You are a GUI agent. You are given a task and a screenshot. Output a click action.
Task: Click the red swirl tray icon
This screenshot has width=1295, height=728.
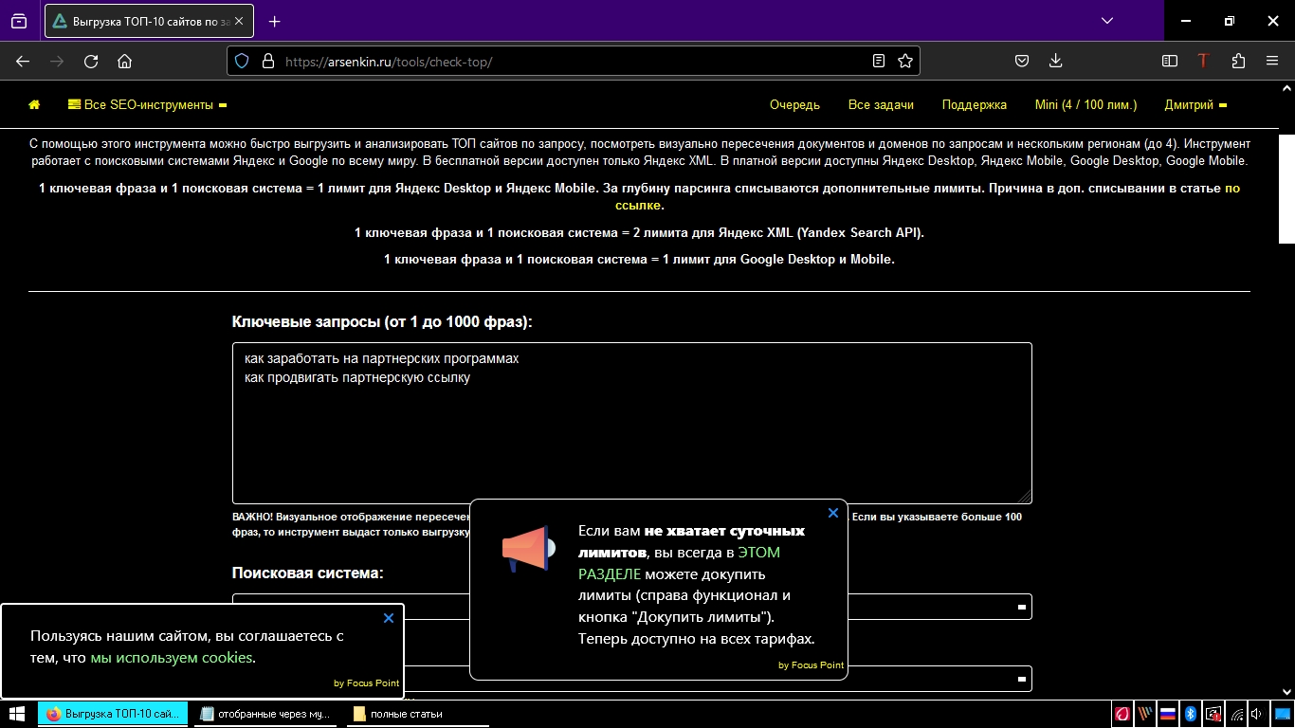pyautogui.click(x=1122, y=714)
